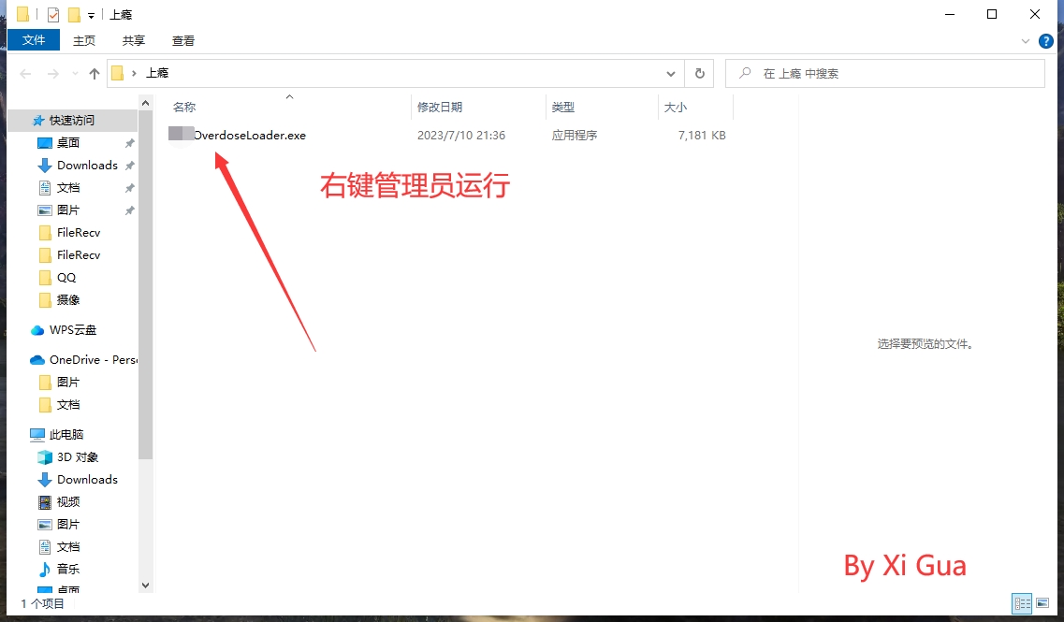Click the Properties icon in quick access toolbar

point(53,15)
